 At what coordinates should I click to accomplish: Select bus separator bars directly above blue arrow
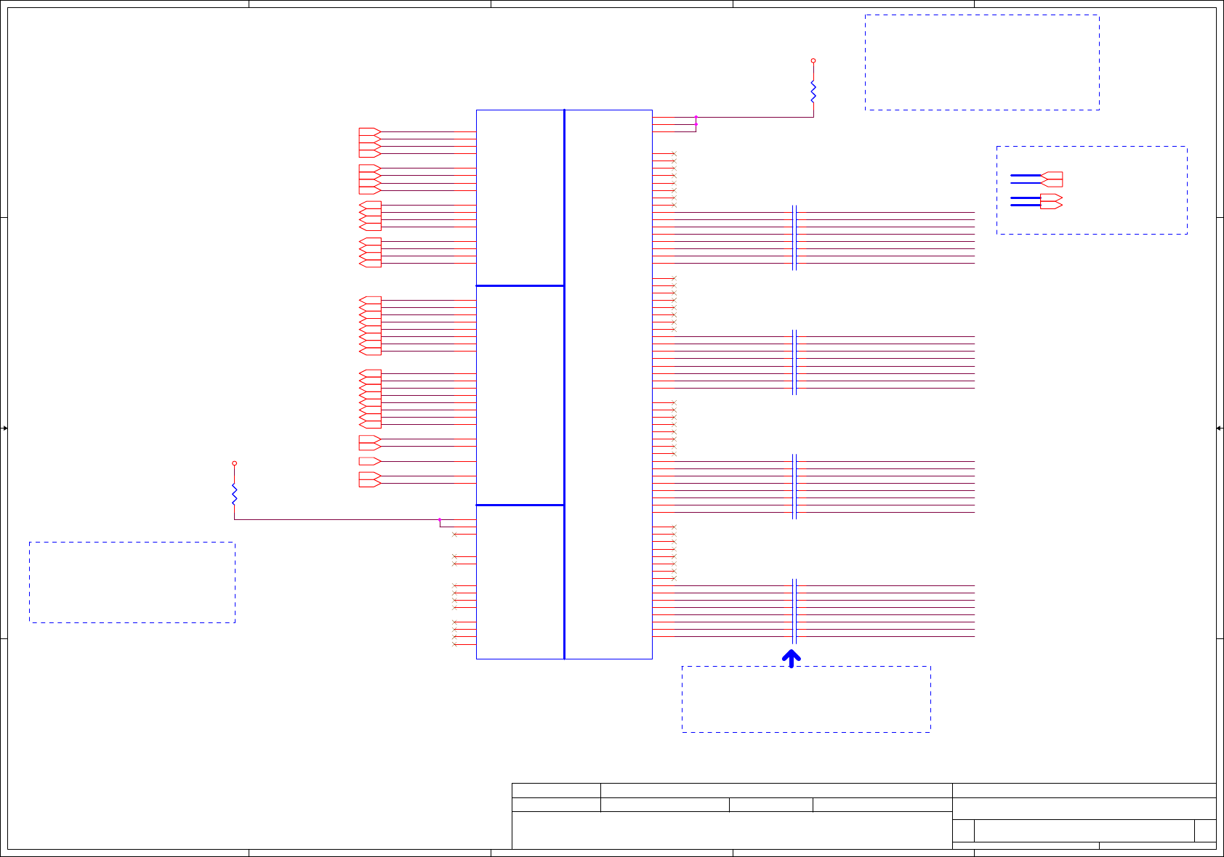point(794,612)
